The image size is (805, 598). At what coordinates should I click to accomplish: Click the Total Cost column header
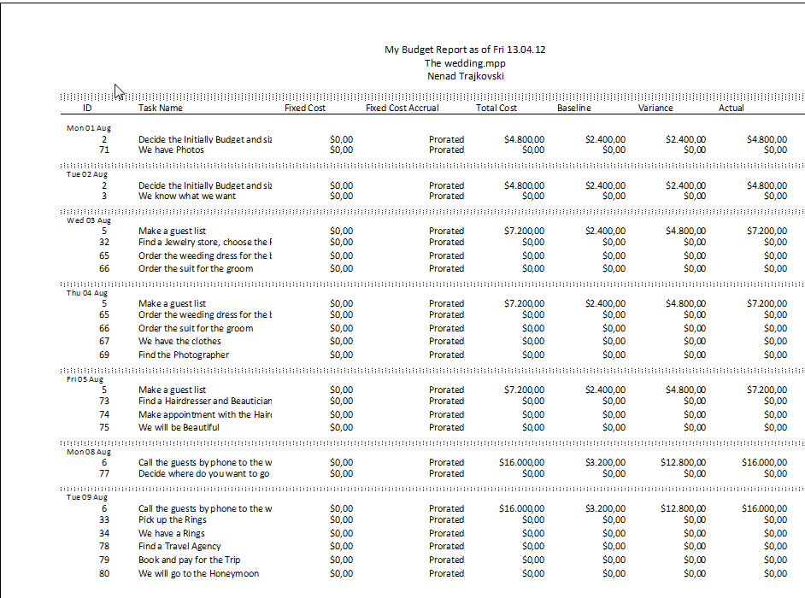click(x=496, y=108)
